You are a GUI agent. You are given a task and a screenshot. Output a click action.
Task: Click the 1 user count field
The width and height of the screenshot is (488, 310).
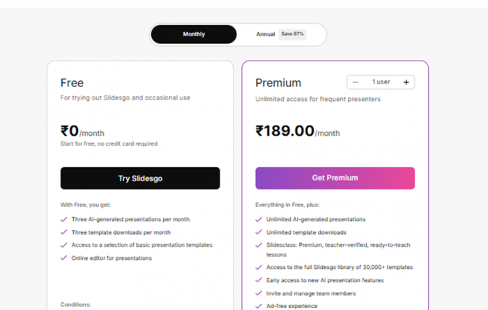coord(381,82)
